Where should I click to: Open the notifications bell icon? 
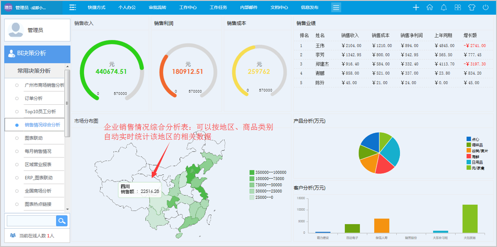pos(444,7)
